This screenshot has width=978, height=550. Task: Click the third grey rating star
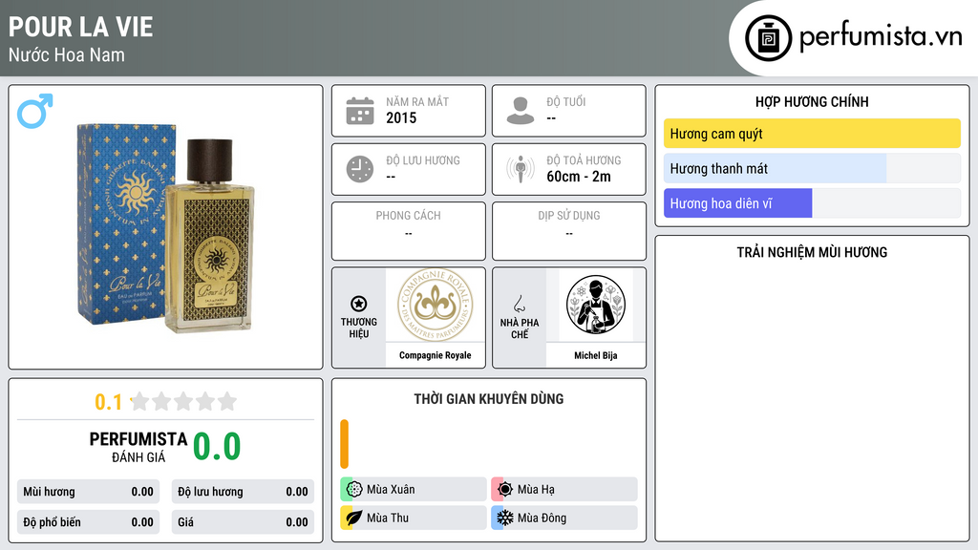pyautogui.click(x=184, y=401)
